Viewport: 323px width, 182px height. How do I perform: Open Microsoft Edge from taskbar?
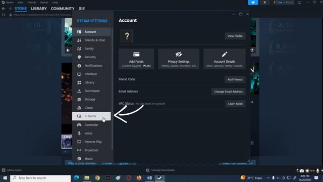tap(76, 178)
